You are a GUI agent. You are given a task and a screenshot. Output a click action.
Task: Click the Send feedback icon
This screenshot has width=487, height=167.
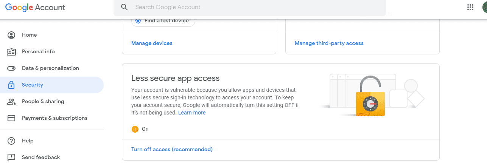pyautogui.click(x=11, y=157)
